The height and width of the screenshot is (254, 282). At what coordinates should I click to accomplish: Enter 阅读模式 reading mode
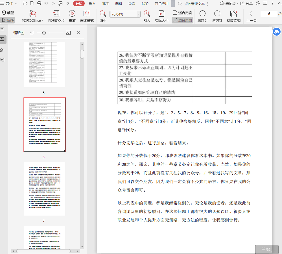coord(87,16)
